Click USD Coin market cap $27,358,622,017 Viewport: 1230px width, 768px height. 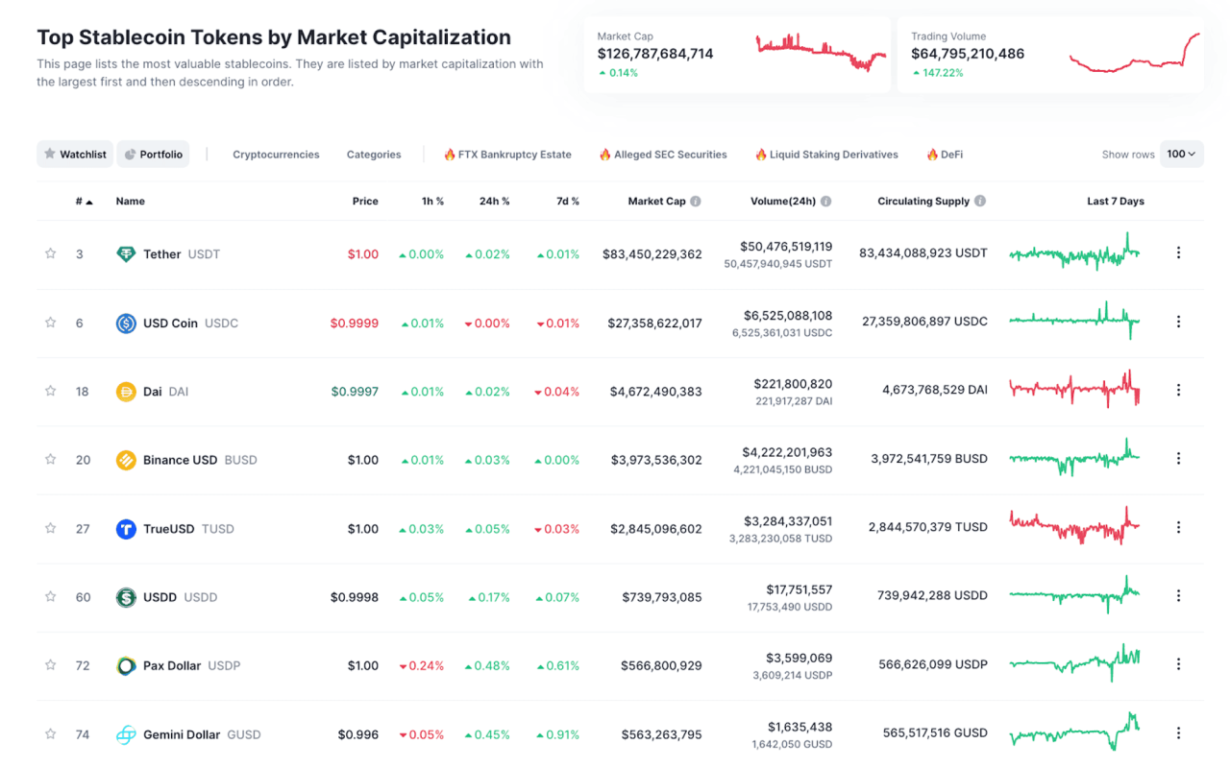click(x=655, y=324)
